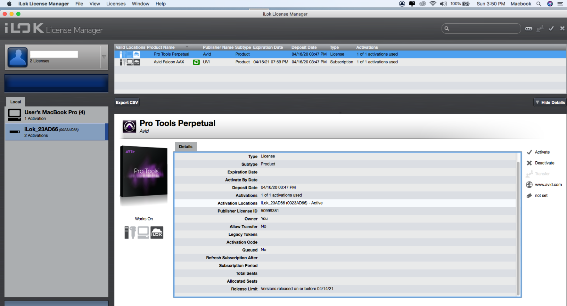Select User's MacBook Pro (4) location
The image size is (567, 306).
pos(57,115)
